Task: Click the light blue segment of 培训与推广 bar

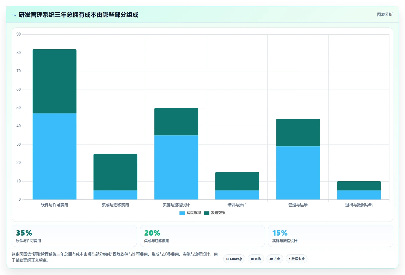Action: (237, 195)
